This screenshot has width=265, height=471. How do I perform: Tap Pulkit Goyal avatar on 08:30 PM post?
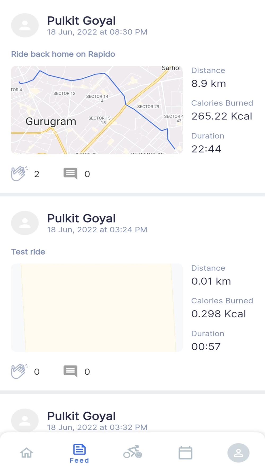(x=25, y=25)
